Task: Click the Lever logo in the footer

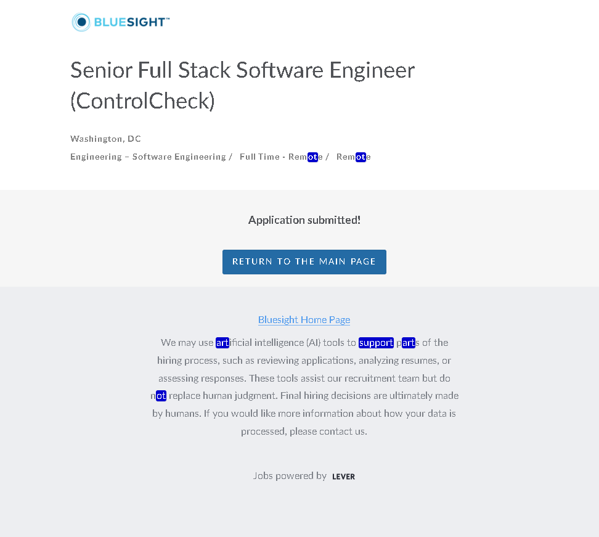Action: coord(343,477)
